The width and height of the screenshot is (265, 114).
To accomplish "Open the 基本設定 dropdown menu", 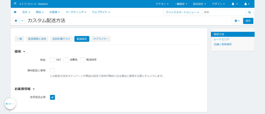I will (200, 4).
